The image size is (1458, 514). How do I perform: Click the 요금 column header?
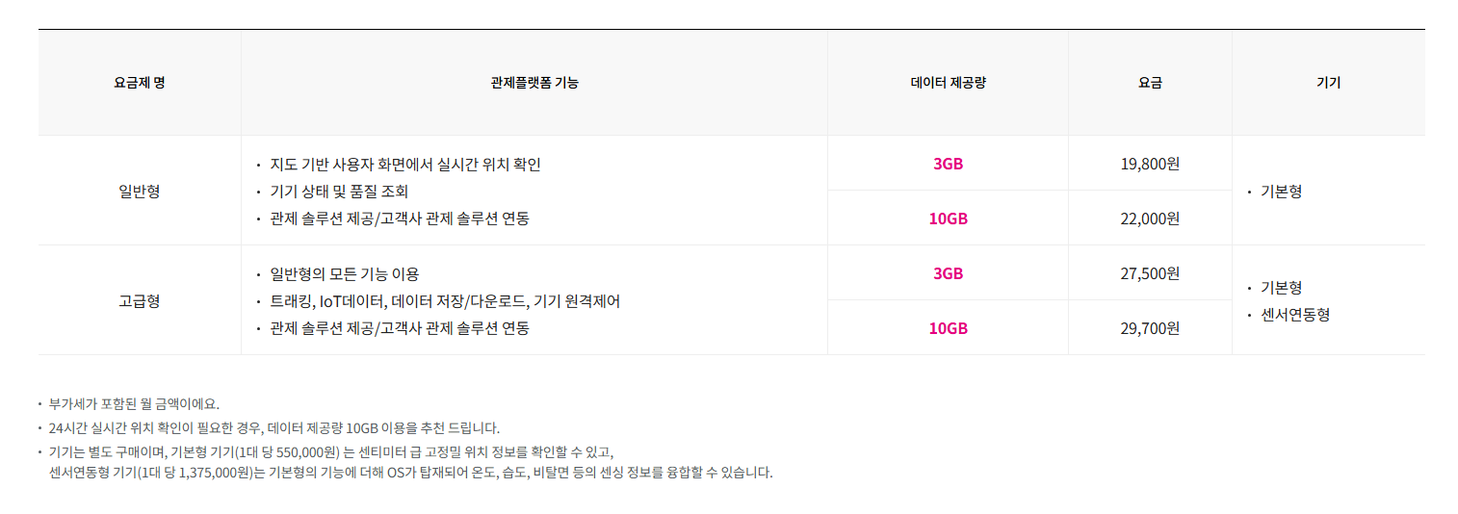(x=1150, y=83)
